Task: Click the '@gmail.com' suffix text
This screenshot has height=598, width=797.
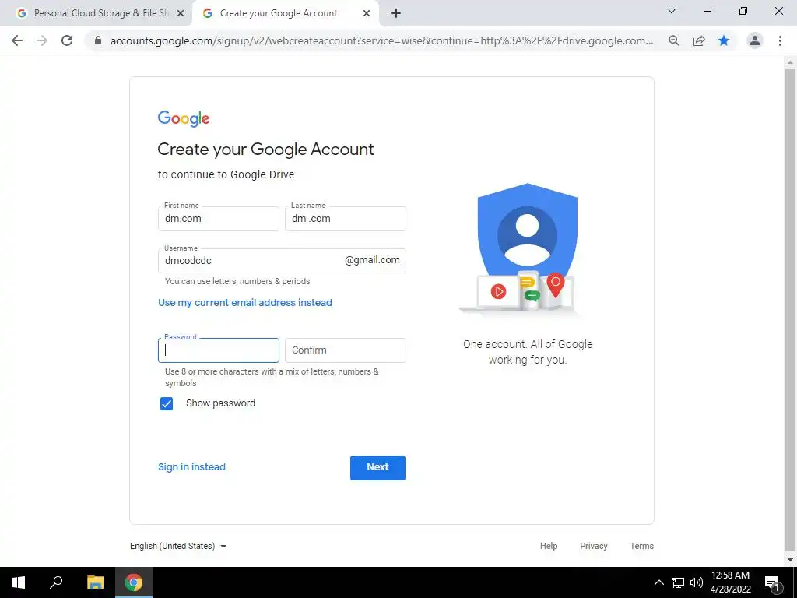Action: coord(372,260)
